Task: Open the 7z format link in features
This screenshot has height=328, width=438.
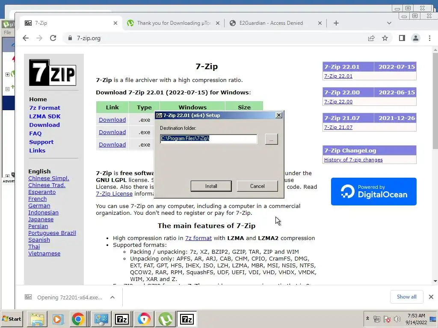Action: coord(198,238)
